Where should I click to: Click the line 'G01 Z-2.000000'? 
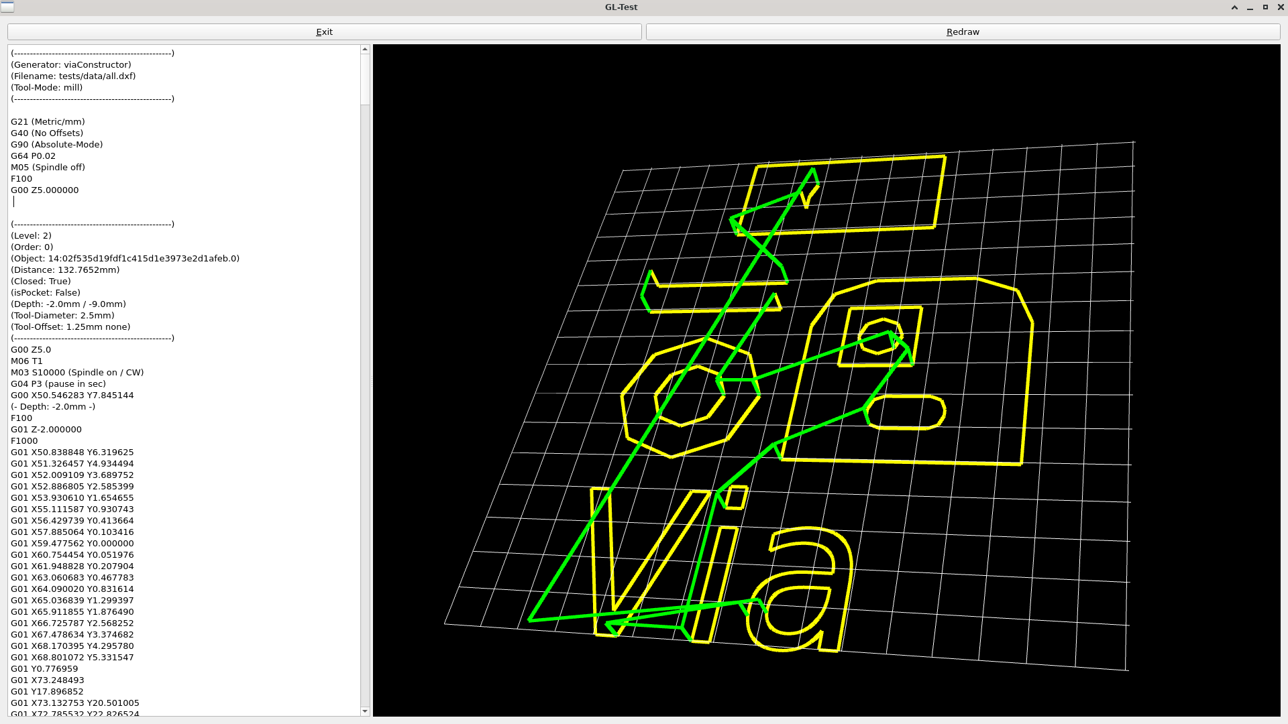click(46, 430)
